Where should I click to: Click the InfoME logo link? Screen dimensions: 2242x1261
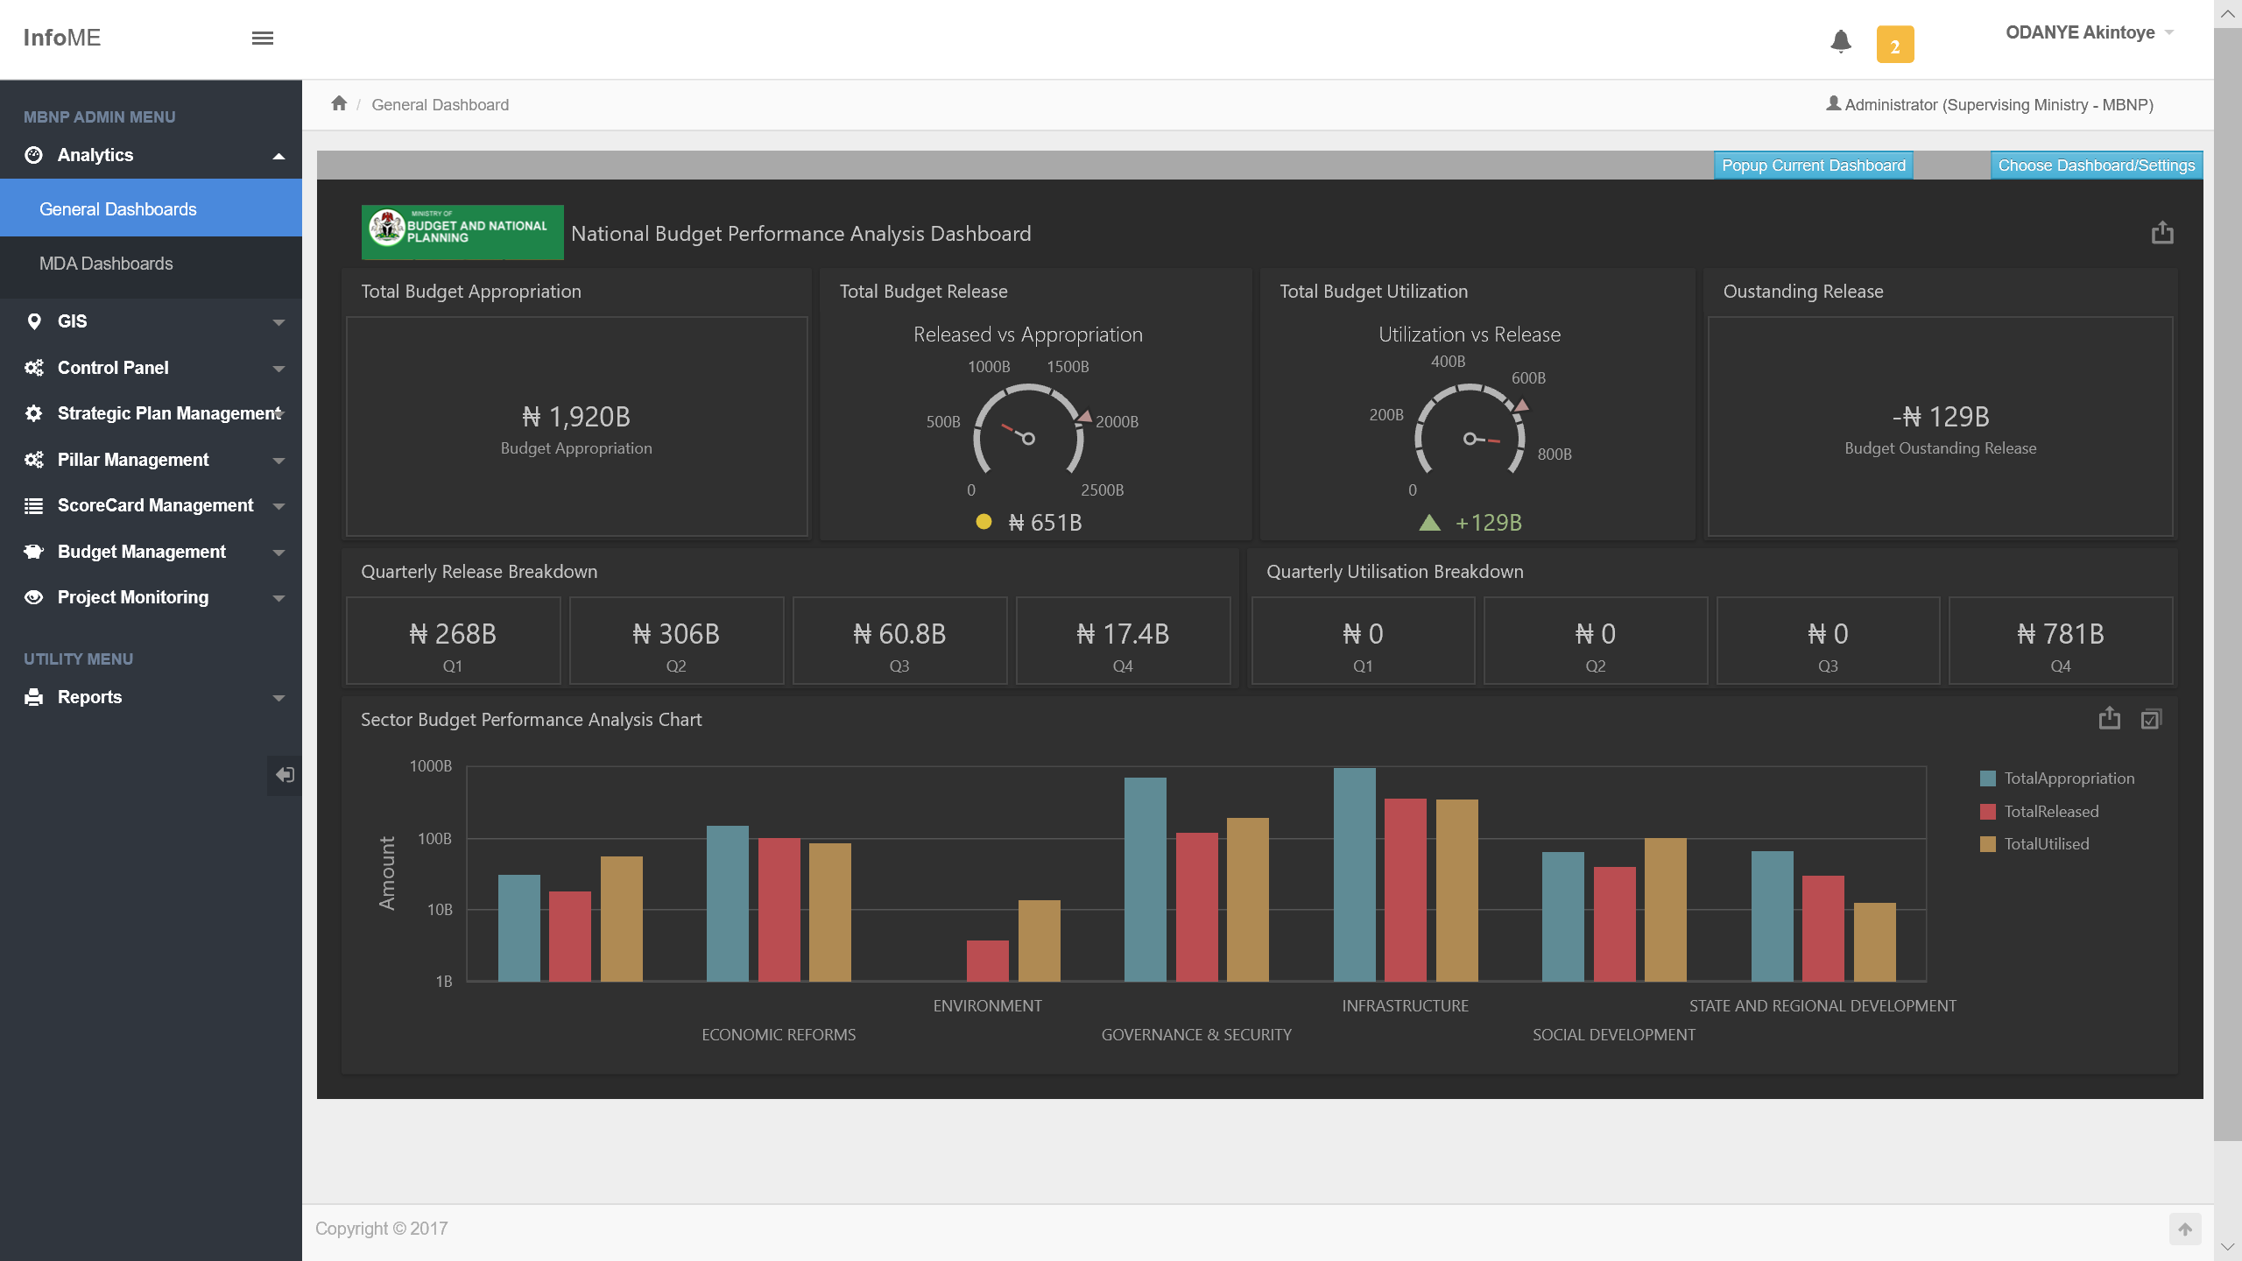[61, 38]
